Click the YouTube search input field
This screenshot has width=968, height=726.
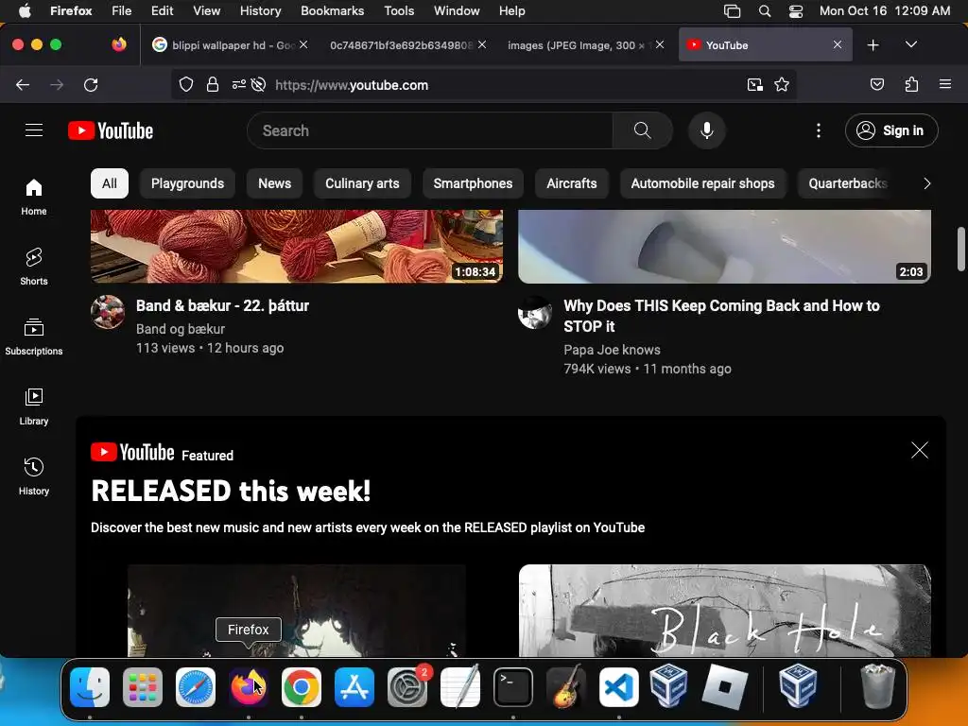tap(430, 130)
